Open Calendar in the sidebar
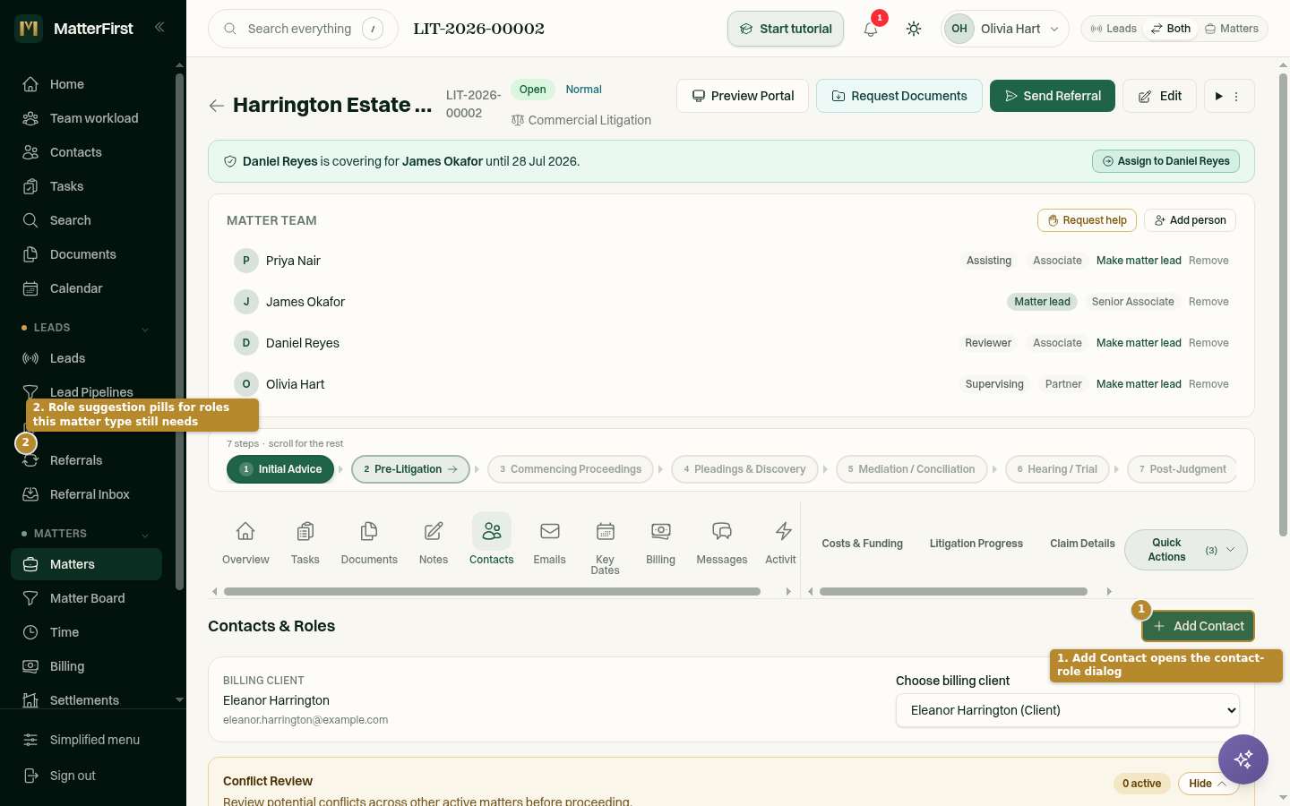 point(86,288)
